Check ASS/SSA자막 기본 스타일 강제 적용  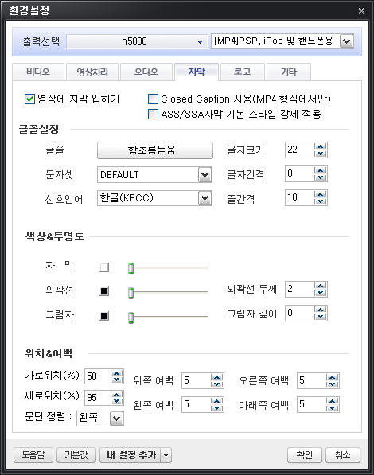coord(153,114)
